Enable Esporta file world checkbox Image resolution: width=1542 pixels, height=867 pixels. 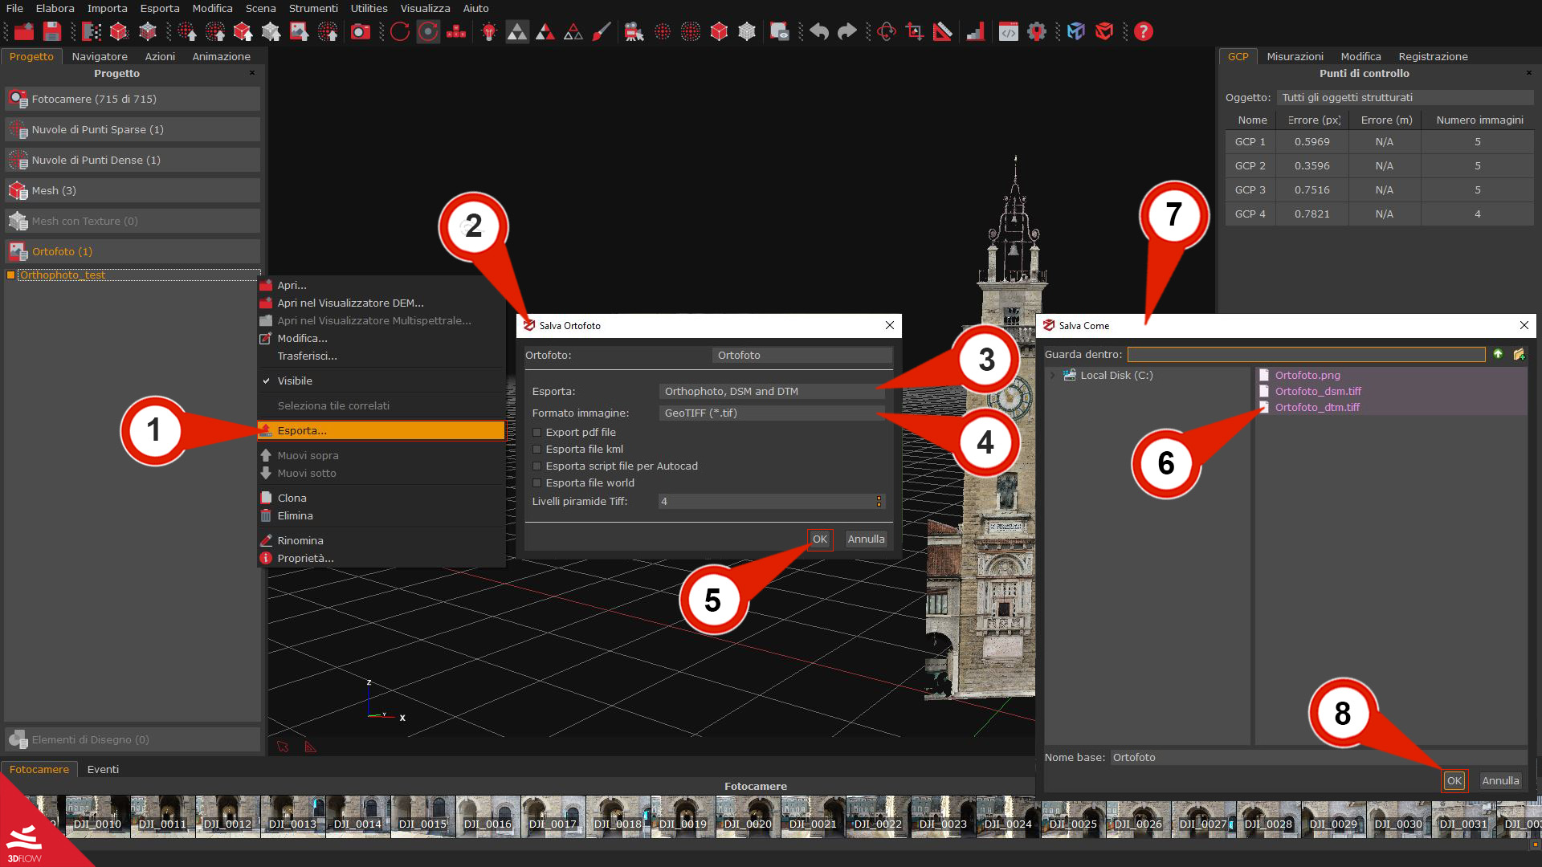click(x=537, y=482)
